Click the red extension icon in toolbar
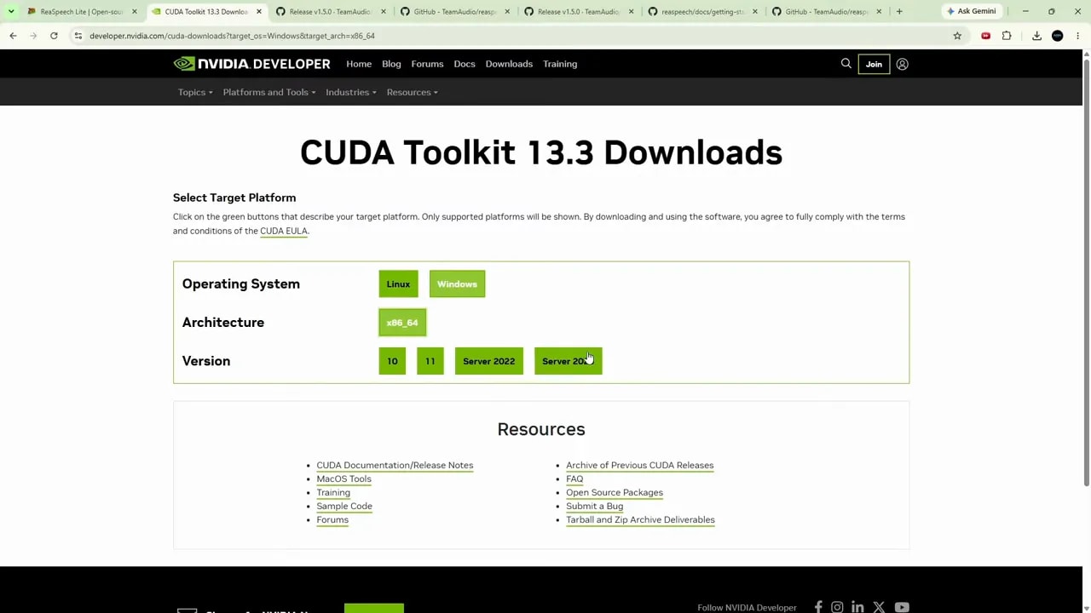Screen dimensions: 1091x613 pos(985,36)
